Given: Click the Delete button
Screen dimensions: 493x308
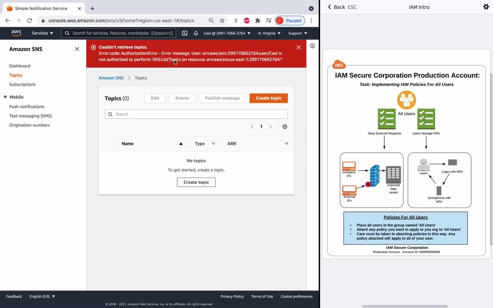Looking at the screenshot, I should (x=182, y=98).
